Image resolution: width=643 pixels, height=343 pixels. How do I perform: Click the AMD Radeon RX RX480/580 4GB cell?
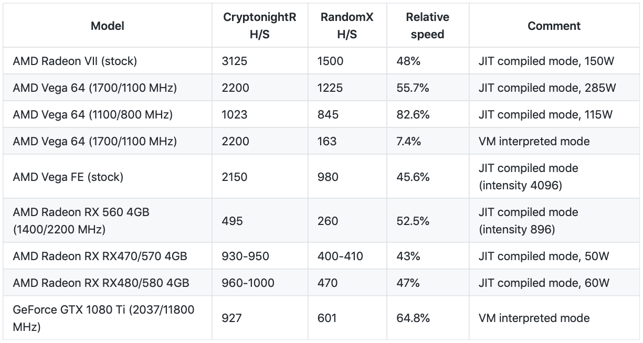pyautogui.click(x=101, y=283)
